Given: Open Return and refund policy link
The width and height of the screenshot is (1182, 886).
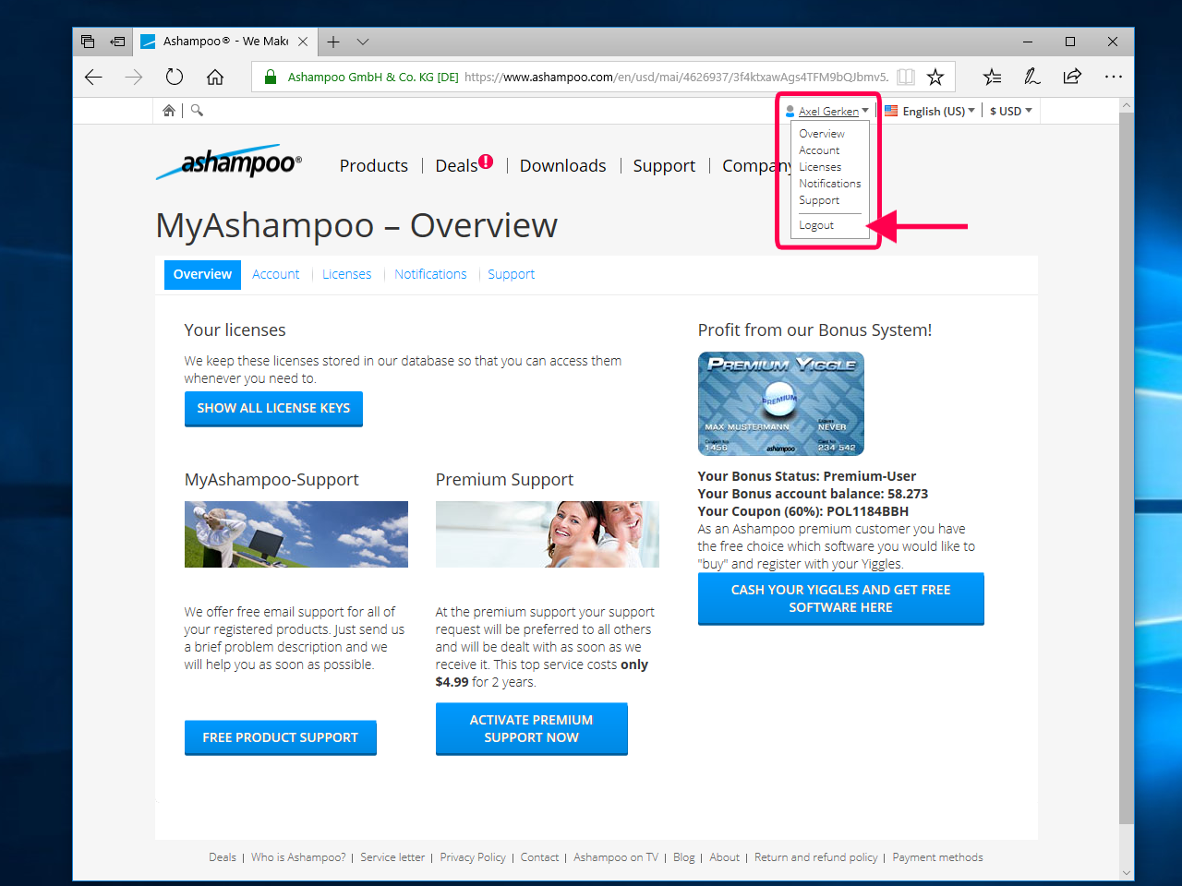Looking at the screenshot, I should click(x=816, y=857).
